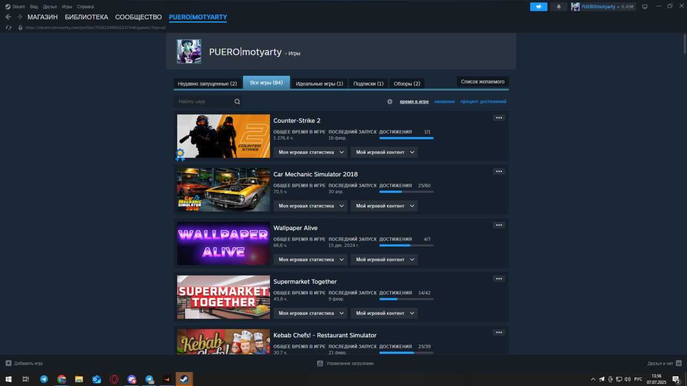Screen dimensions: 687x386
Task: Select the Все игры (84) tab
Action: point(266,83)
